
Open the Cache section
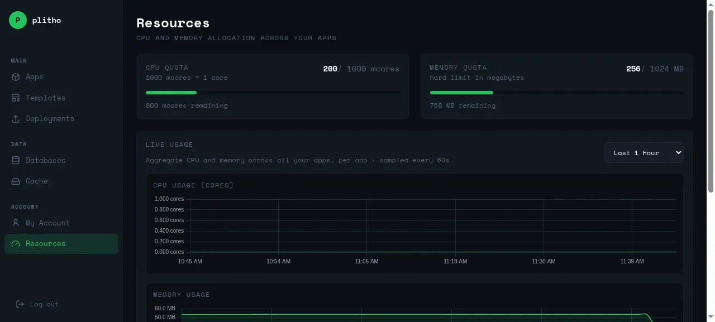(61, 181)
